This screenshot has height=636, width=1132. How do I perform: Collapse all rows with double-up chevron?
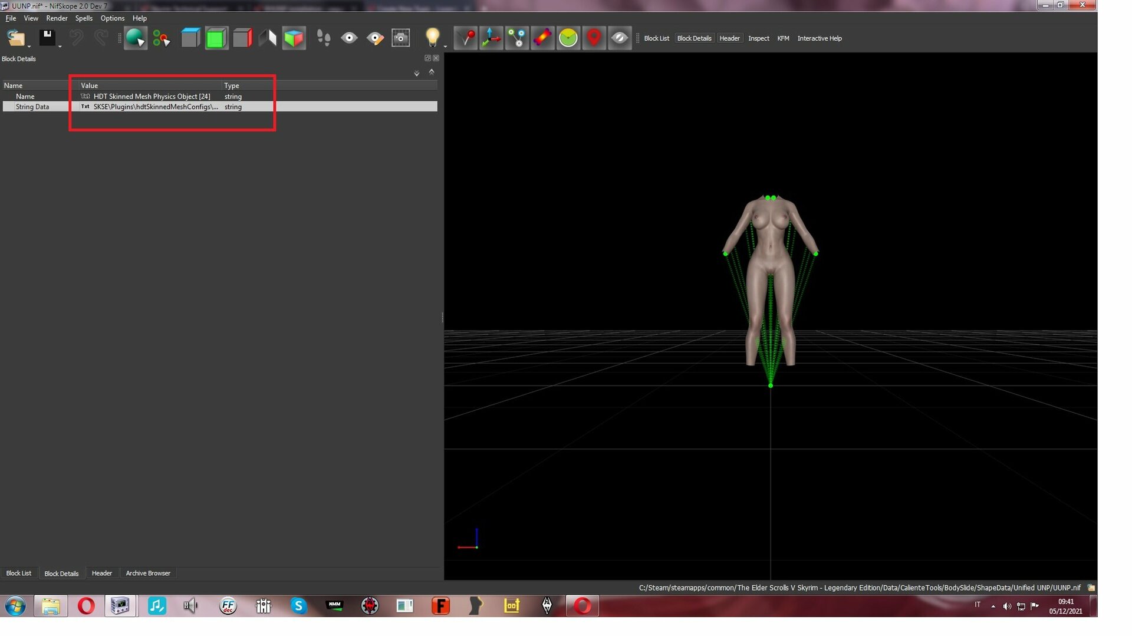[x=432, y=72]
